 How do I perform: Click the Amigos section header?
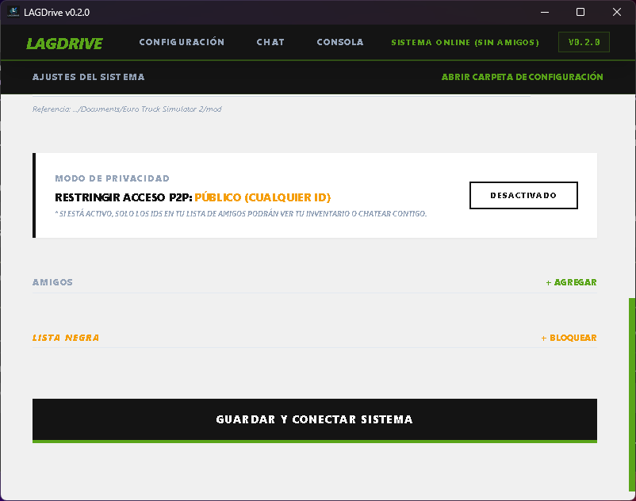(52, 282)
